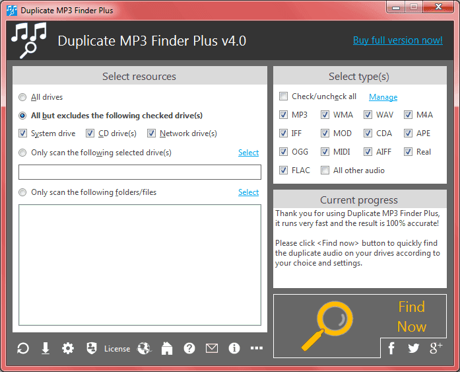The image size is (460, 372).
Task: Uncheck the Real type checkbox
Action: tap(408, 152)
